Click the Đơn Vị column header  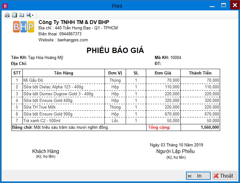pyautogui.click(x=115, y=73)
